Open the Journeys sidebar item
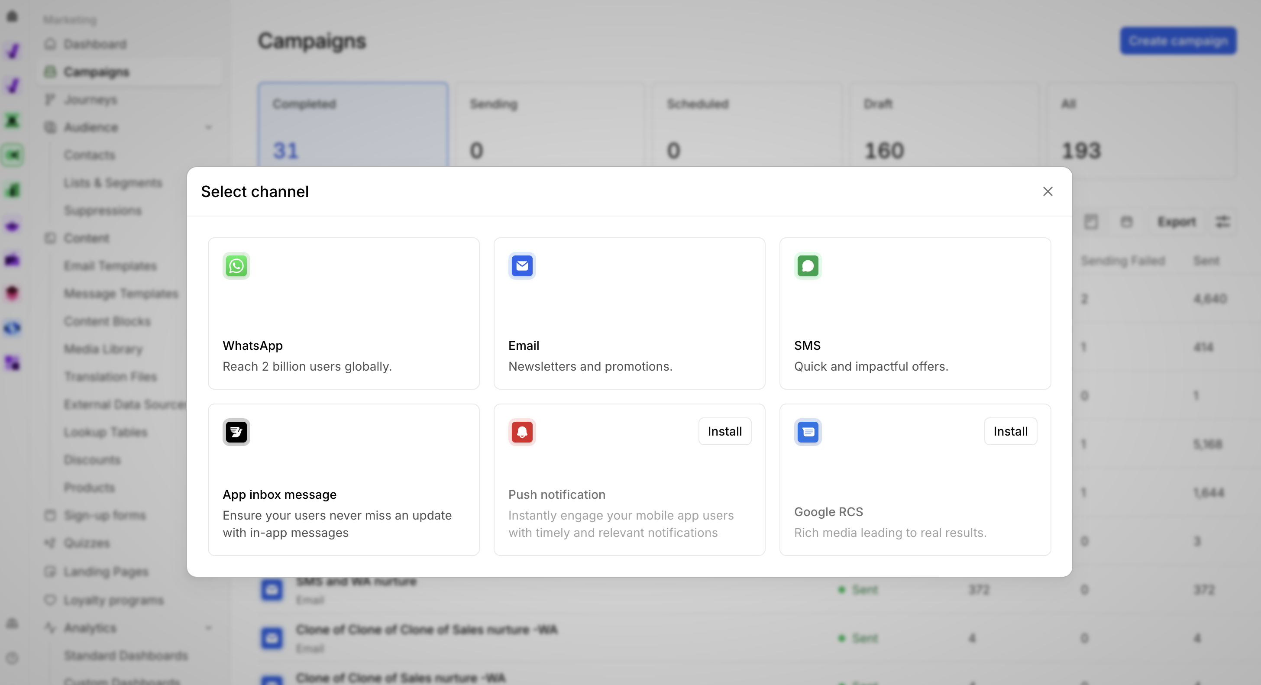The height and width of the screenshot is (685, 1261). [x=90, y=100]
